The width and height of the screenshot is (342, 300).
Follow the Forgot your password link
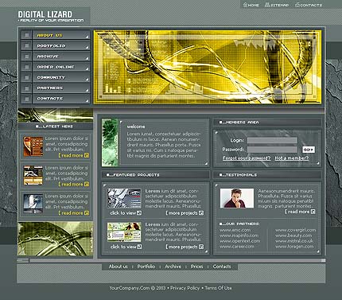click(247, 158)
